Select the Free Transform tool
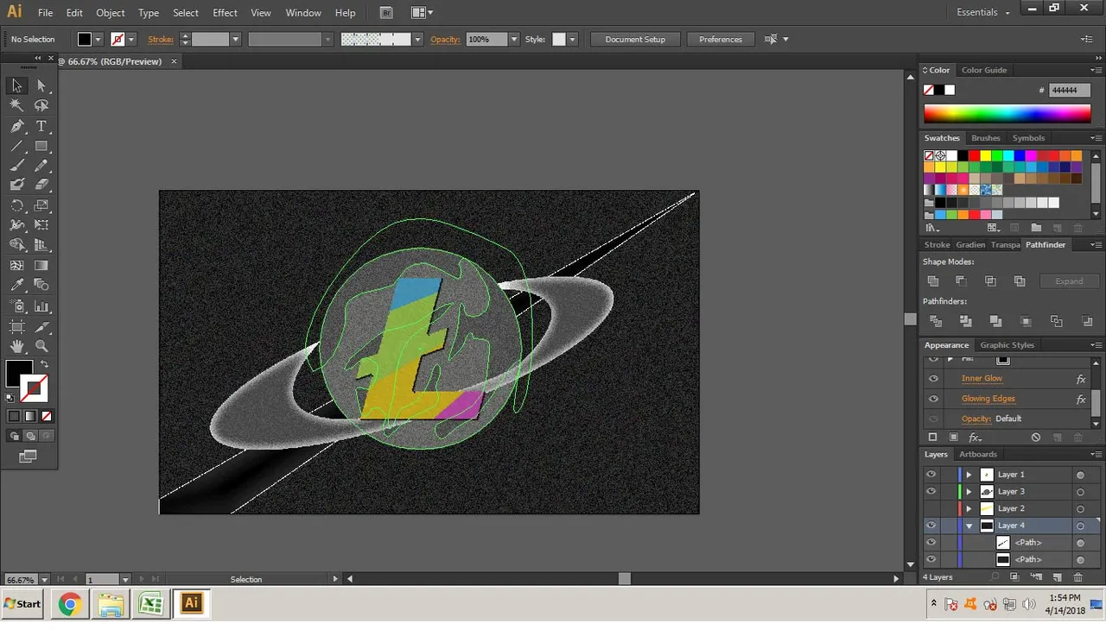This screenshot has height=630, width=1106. (x=41, y=225)
